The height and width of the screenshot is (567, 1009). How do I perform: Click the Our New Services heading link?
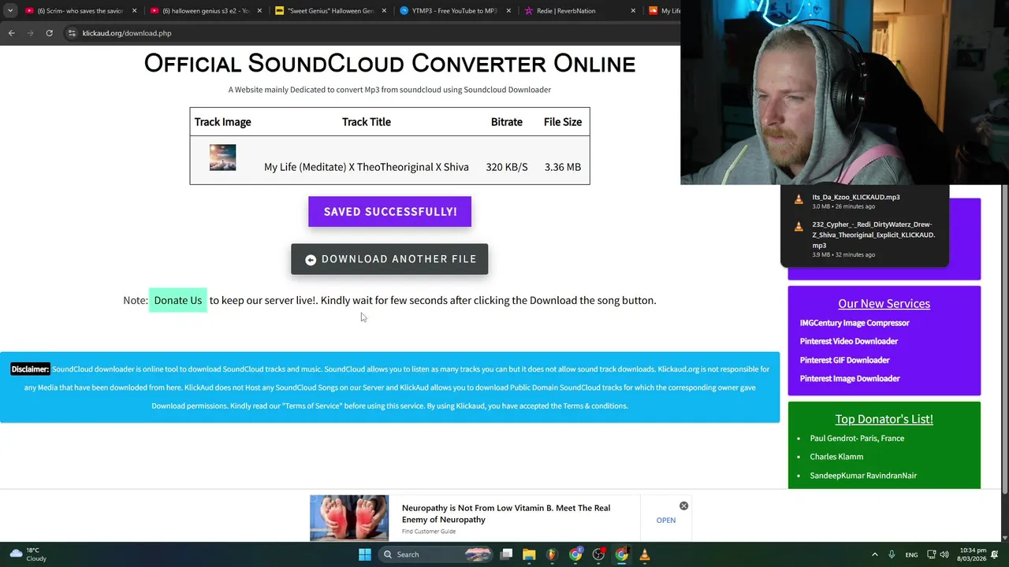pos(884,303)
